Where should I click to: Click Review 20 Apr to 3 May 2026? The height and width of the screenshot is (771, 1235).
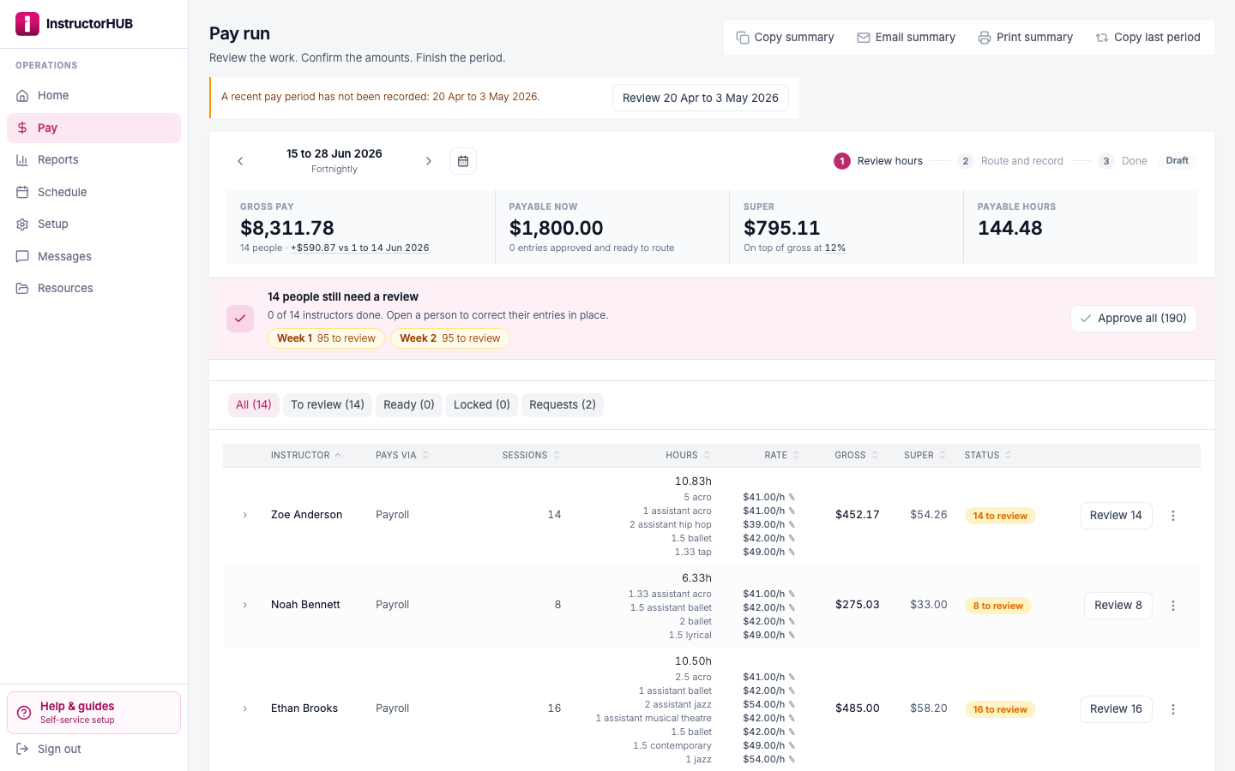coord(701,98)
